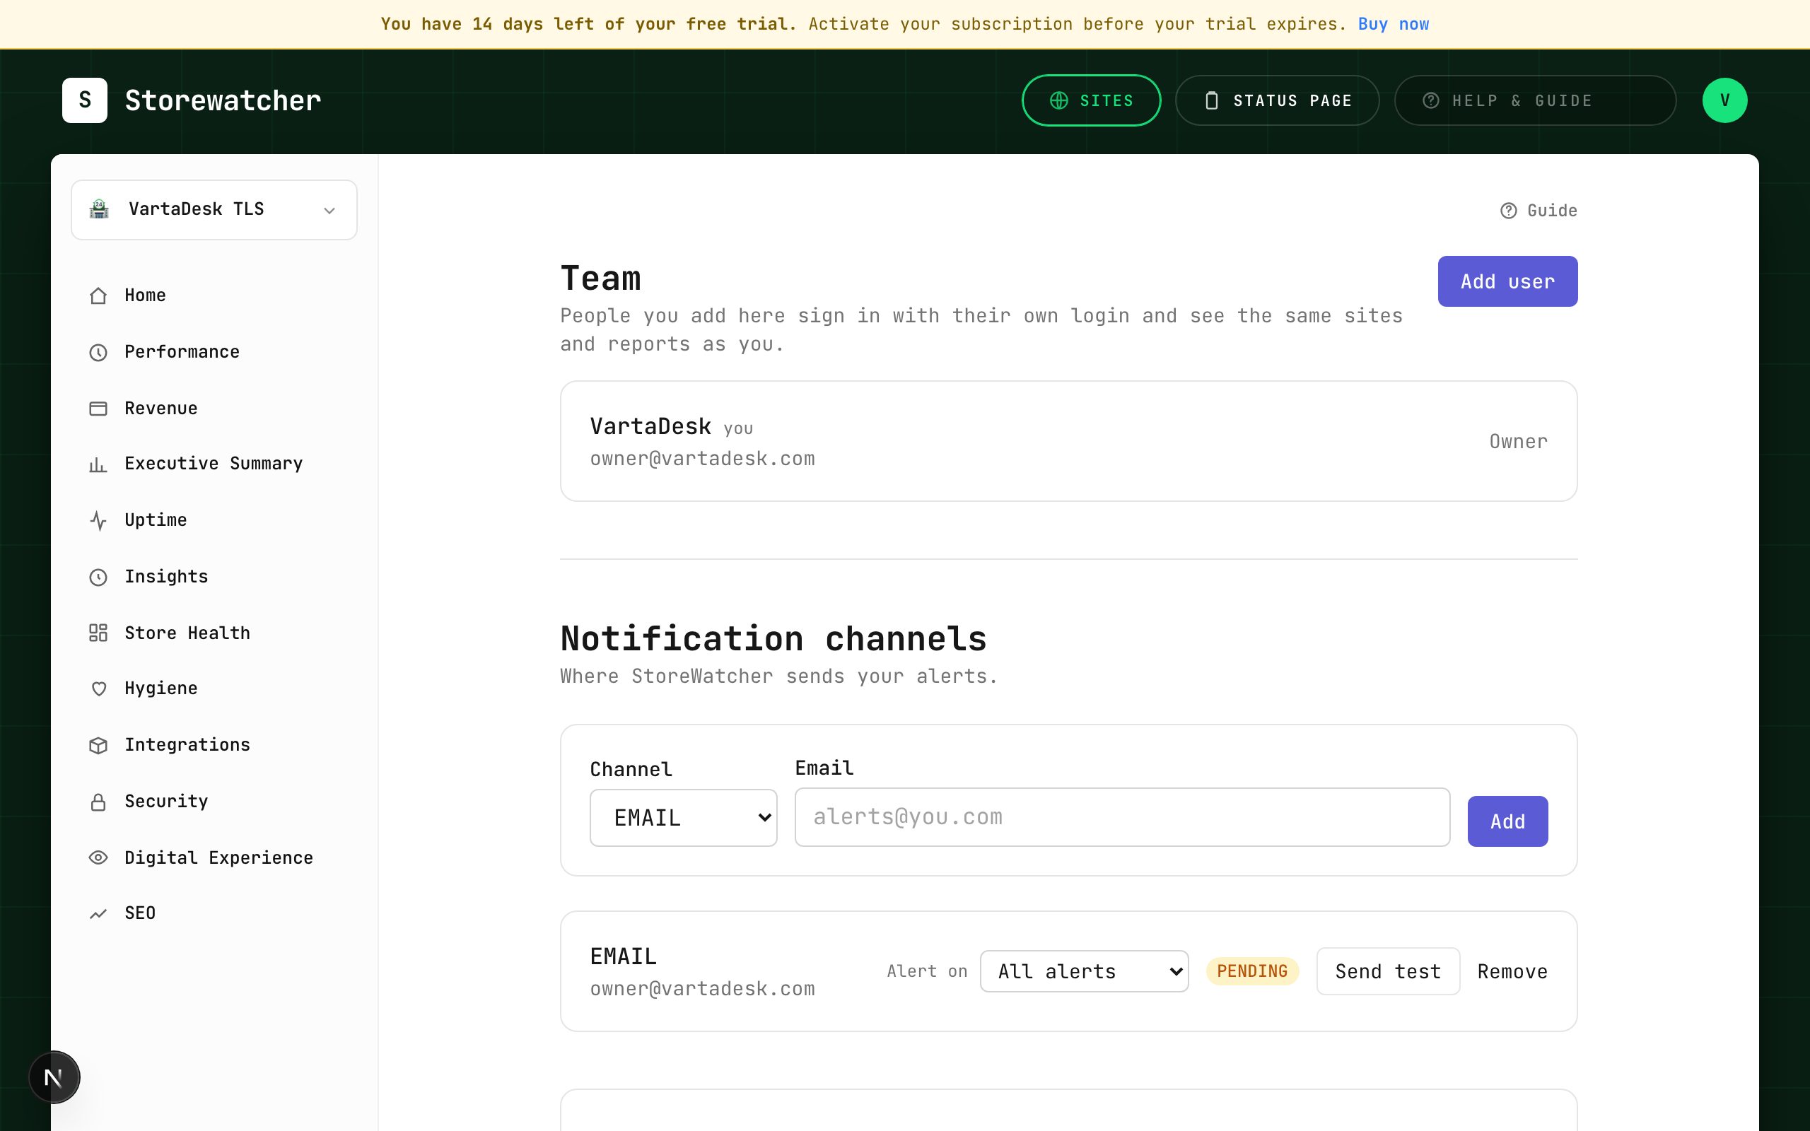Screen dimensions: 1810x1131
Task: Open the green V user avatar
Action: pos(1724,100)
